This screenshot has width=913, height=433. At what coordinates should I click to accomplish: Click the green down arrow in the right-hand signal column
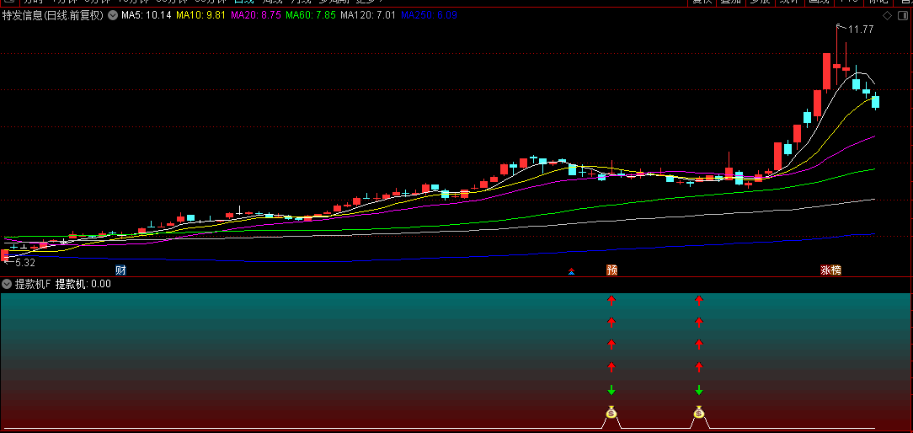pos(699,390)
